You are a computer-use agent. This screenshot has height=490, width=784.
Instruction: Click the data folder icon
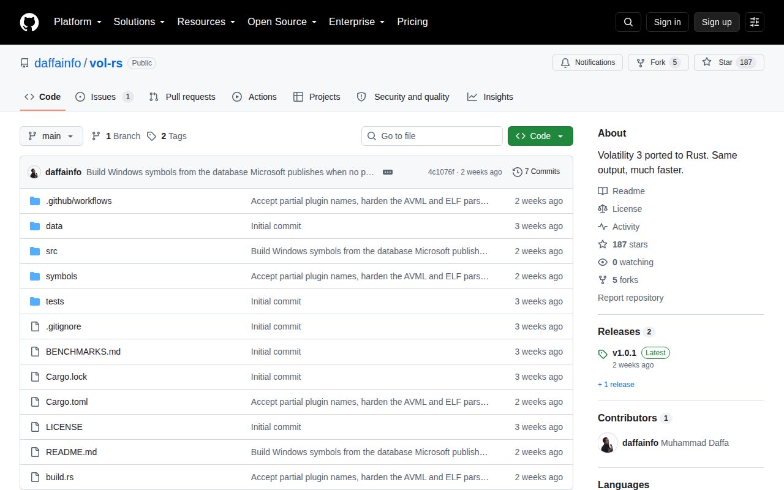click(35, 226)
